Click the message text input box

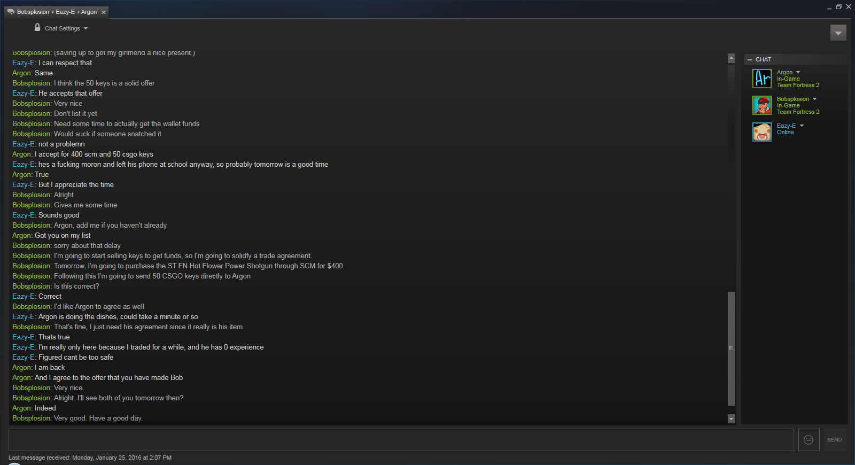401,440
